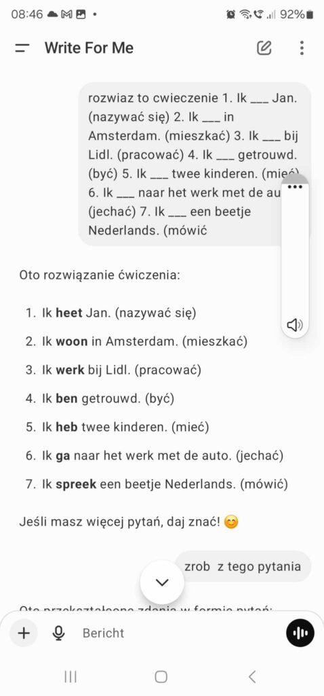Tap the plus attachment button

click(x=24, y=633)
